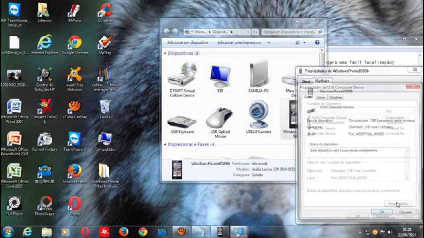Open Windows Explorer from the taskbar

click(x=47, y=231)
